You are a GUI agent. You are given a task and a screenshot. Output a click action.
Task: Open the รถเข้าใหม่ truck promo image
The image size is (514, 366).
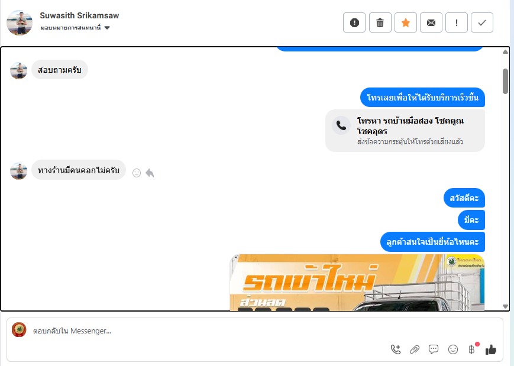pyautogui.click(x=357, y=282)
